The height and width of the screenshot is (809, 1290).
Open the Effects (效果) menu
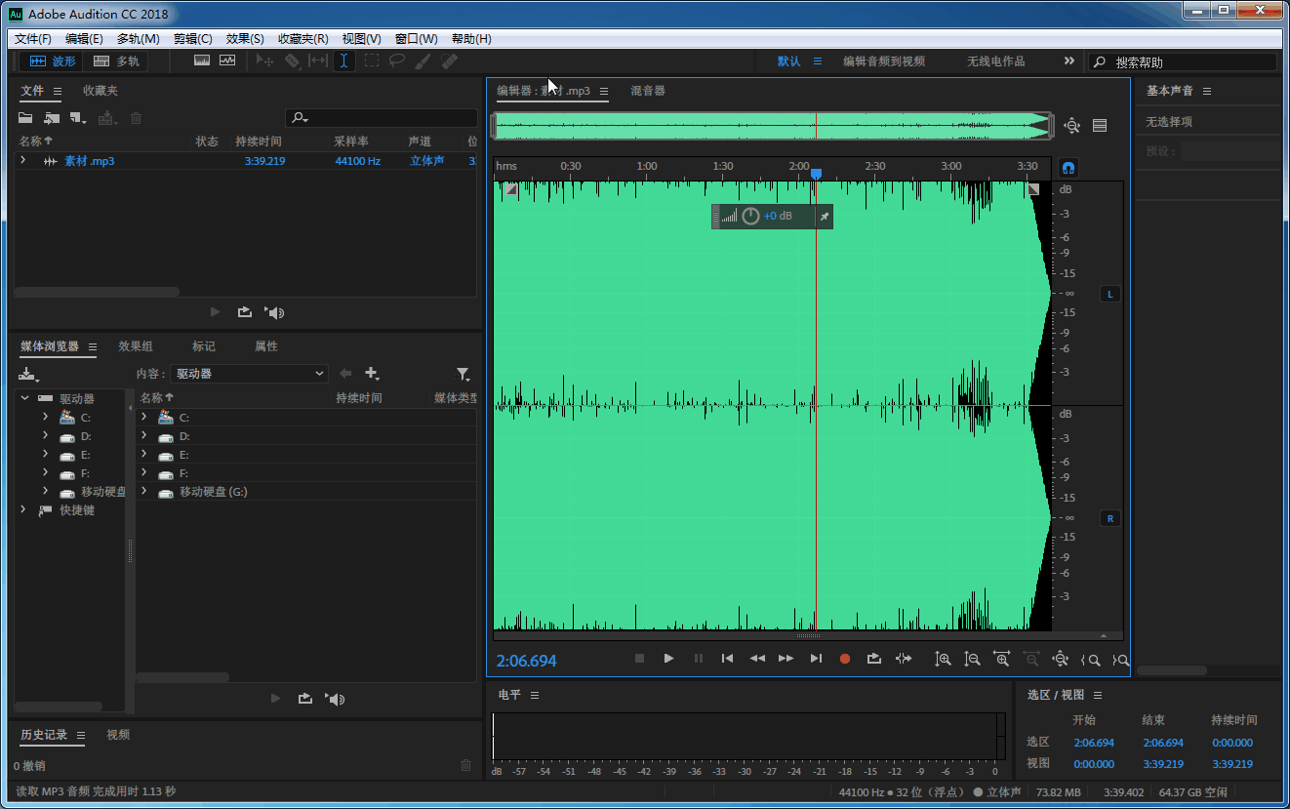(245, 39)
